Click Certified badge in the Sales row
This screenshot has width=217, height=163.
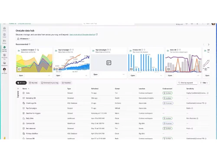coord(168,93)
